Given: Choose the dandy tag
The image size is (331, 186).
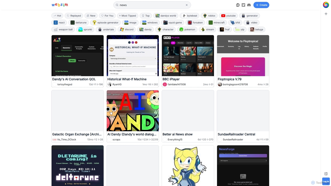Looking at the screenshot, I should tap(146, 29).
